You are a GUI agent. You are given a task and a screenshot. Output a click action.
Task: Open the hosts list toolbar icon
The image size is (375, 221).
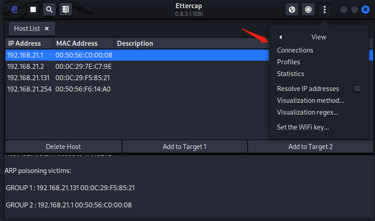click(x=66, y=10)
